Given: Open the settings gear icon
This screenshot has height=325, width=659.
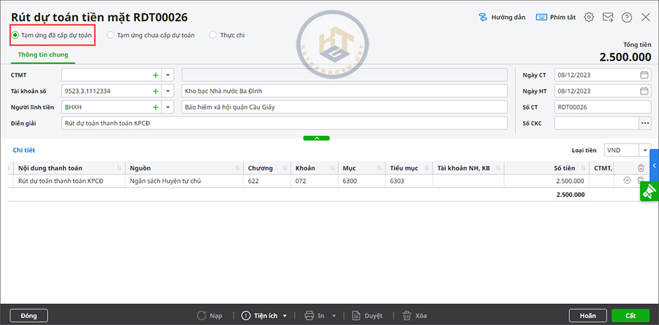Looking at the screenshot, I should (589, 18).
